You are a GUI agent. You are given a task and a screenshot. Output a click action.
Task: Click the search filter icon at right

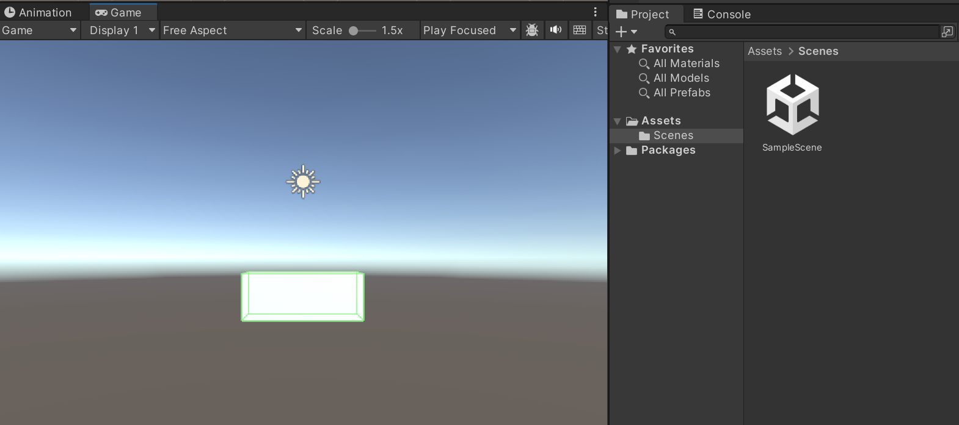[x=947, y=32]
